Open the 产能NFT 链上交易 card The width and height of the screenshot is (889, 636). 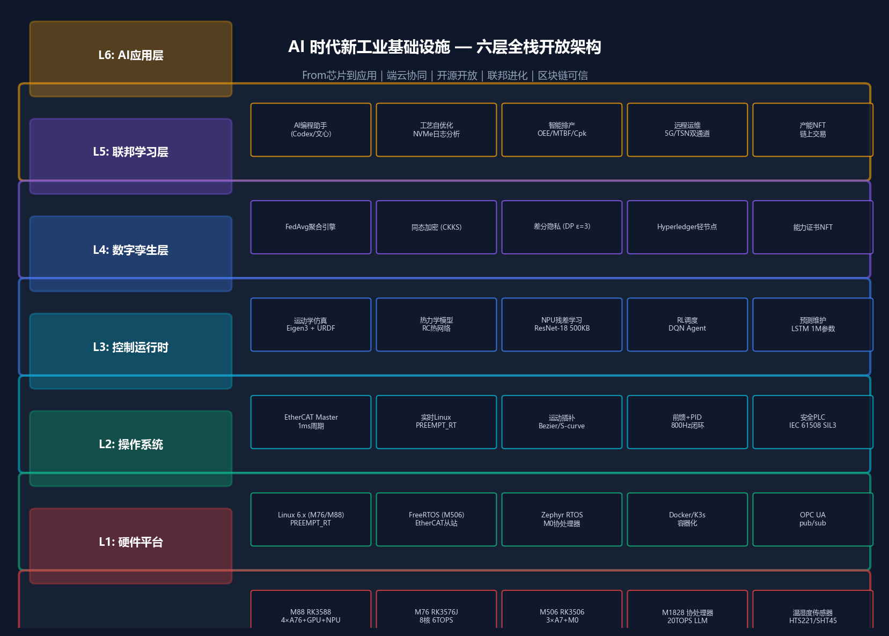point(813,130)
